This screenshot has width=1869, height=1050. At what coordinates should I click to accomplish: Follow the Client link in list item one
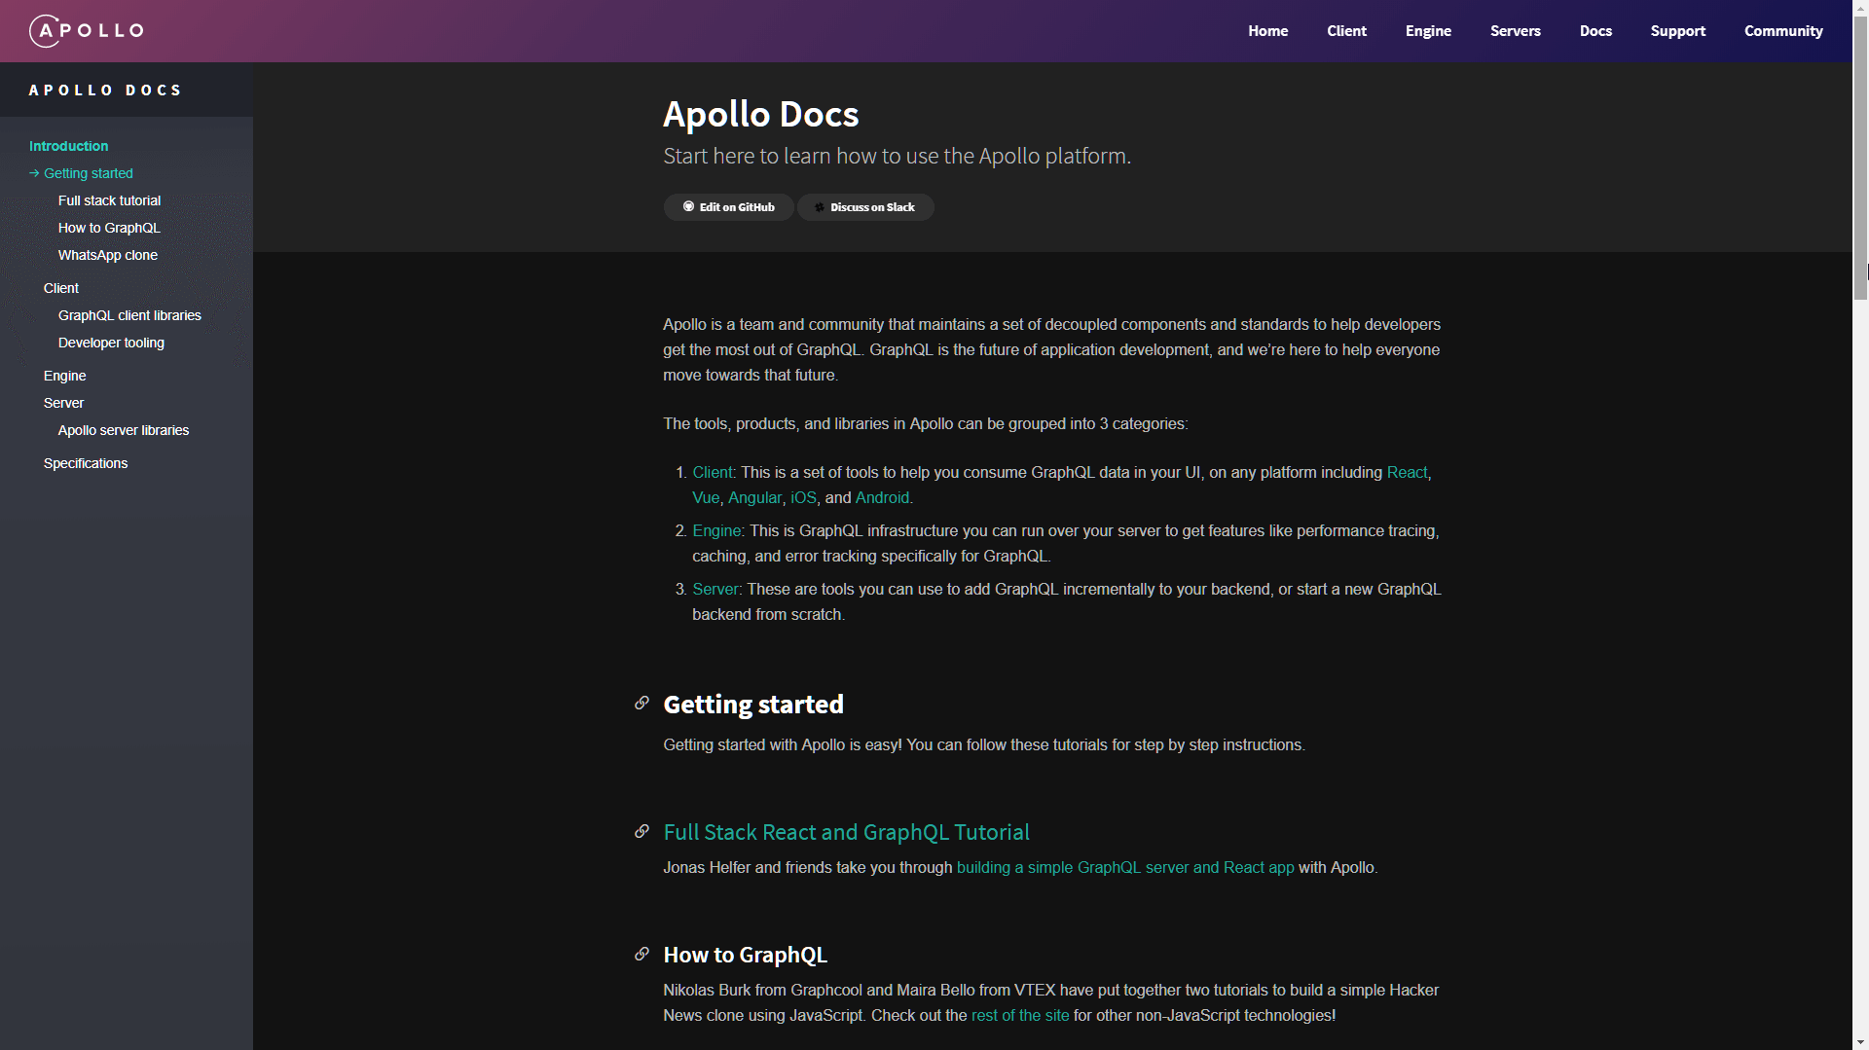coord(713,472)
